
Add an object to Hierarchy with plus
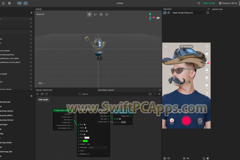click(31, 13)
